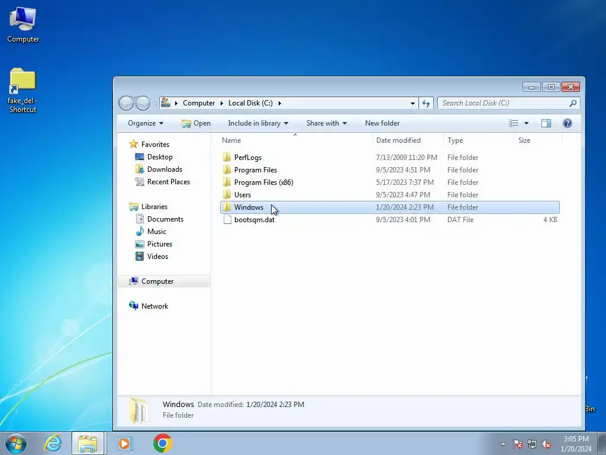
Task: Change view with the view icon button
Action: point(513,123)
